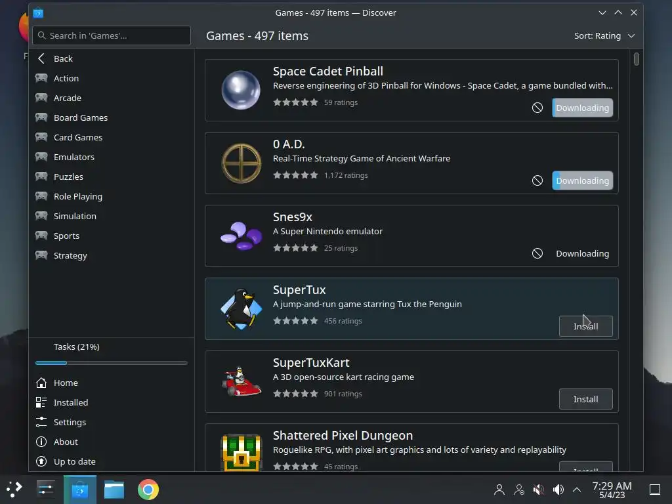This screenshot has width=672, height=504.
Task: Click the Discover icon in the taskbar
Action: coord(79,490)
